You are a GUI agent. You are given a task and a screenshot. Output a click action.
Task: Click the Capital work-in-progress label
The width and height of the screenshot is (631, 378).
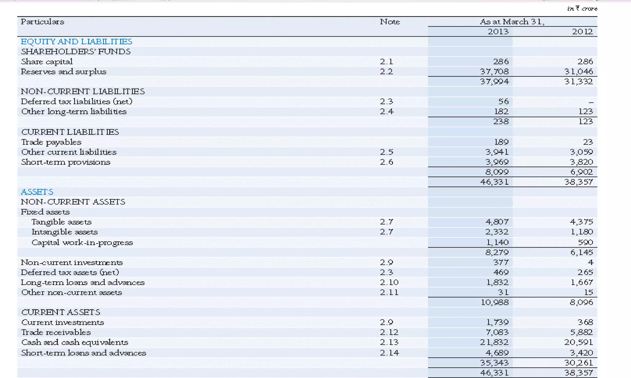pos(82,242)
